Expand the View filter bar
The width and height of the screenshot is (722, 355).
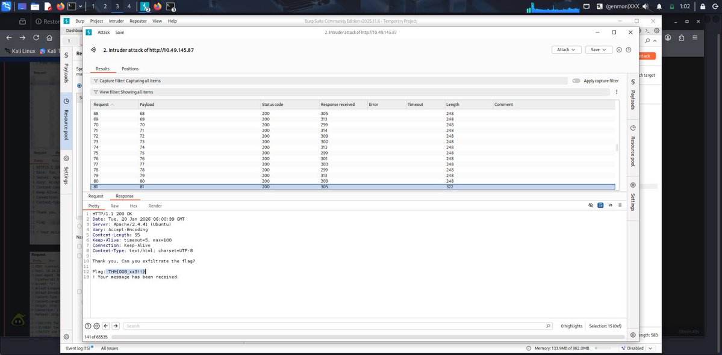(350, 92)
